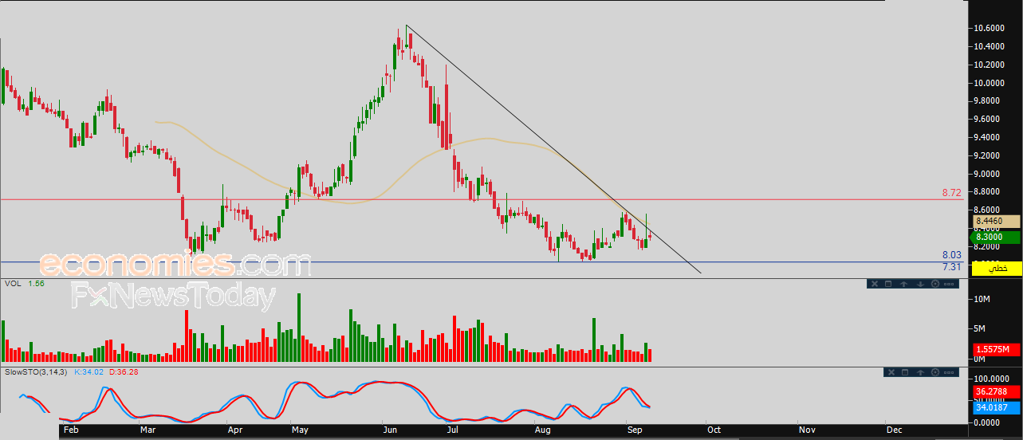Move the SlowSTO panel up
The width and height of the screenshot is (1023, 440).
tap(920, 372)
